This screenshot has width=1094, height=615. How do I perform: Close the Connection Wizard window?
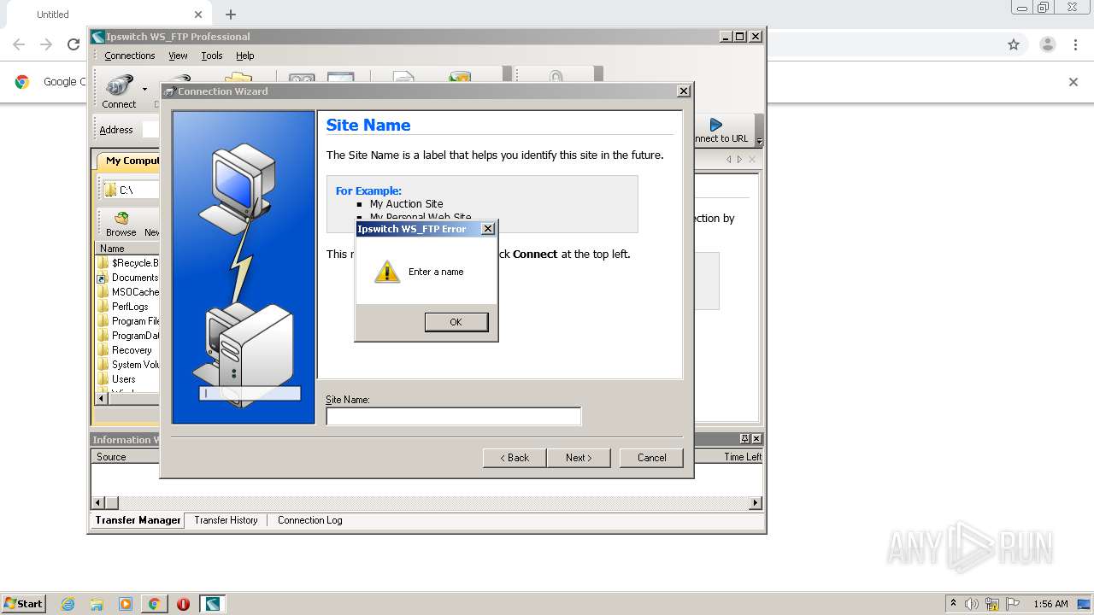coord(683,91)
